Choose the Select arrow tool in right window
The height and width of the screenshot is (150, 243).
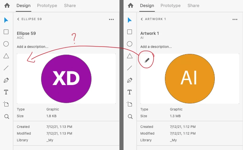point(130,20)
